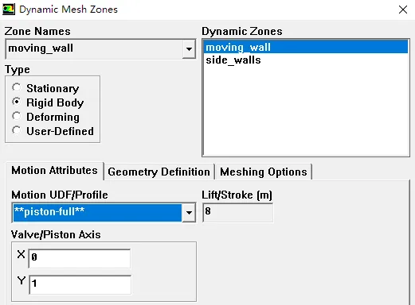The width and height of the screenshot is (415, 305).
Task: Click empty area of Dynamic Zones list
Action: (x=306, y=111)
